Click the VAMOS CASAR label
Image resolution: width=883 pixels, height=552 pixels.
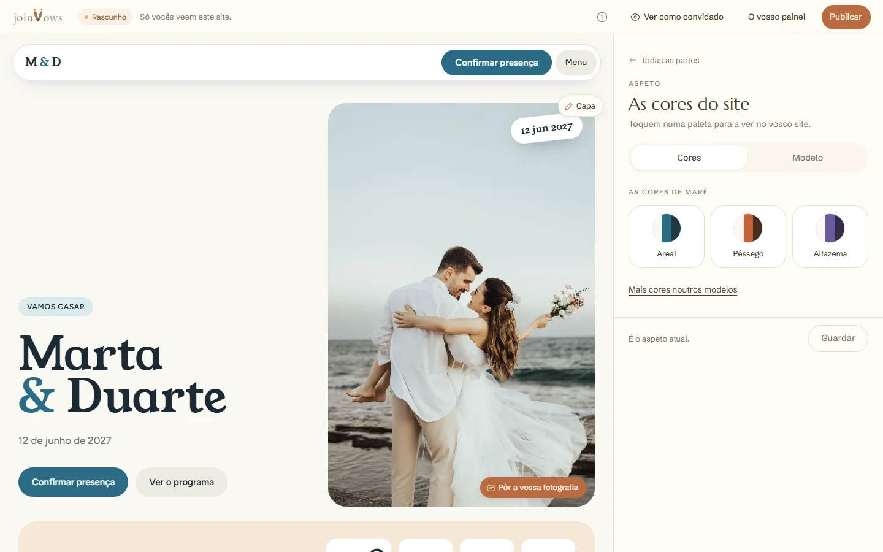(56, 307)
